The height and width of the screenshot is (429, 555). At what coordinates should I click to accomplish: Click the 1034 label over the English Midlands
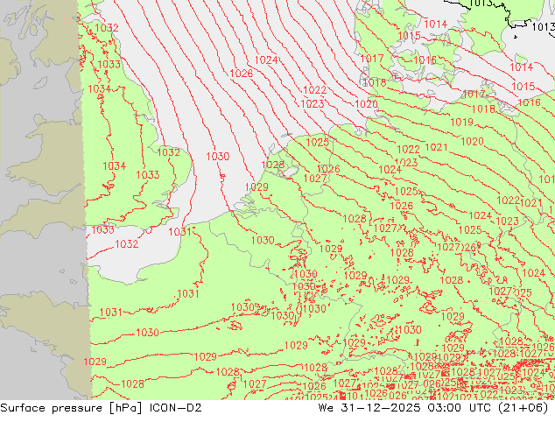115,165
